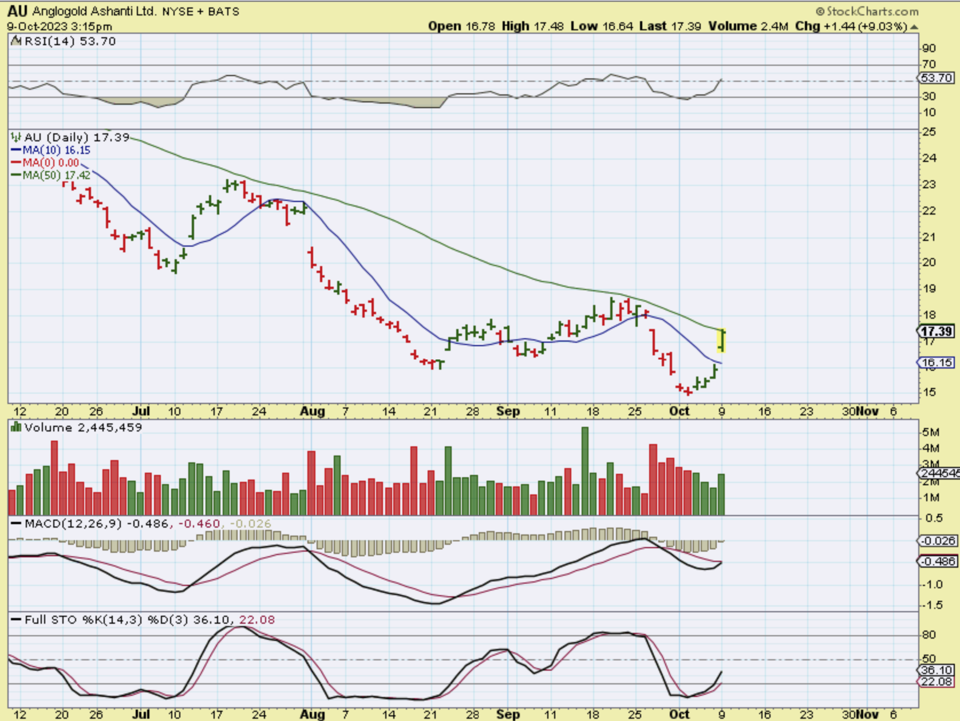
Task: Click the 17.39 last price tag on the right axis
Action: click(x=937, y=331)
